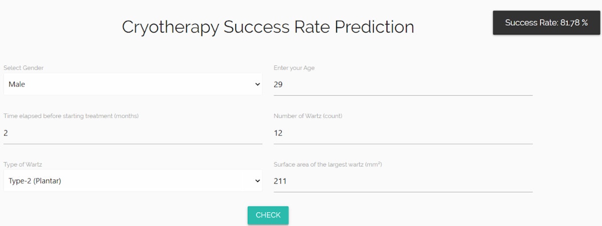Focus the Enter your Age field
The height and width of the screenshot is (226, 602).
coord(403,84)
